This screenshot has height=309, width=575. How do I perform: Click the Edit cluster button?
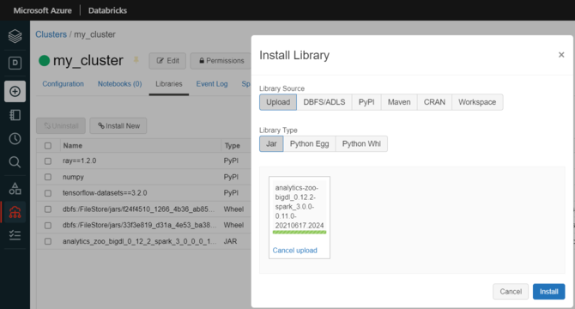167,61
